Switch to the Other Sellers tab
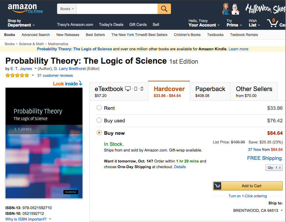This screenshot has height=222, width=286. coord(254,91)
